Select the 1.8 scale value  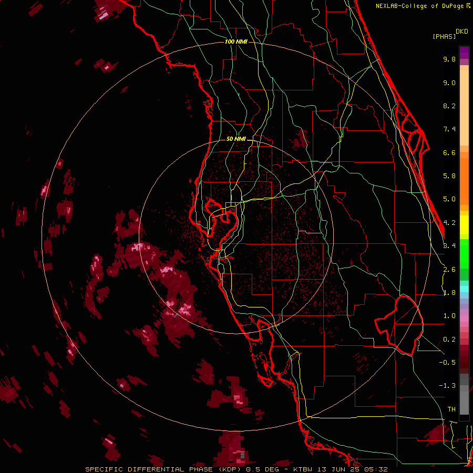tap(449, 293)
